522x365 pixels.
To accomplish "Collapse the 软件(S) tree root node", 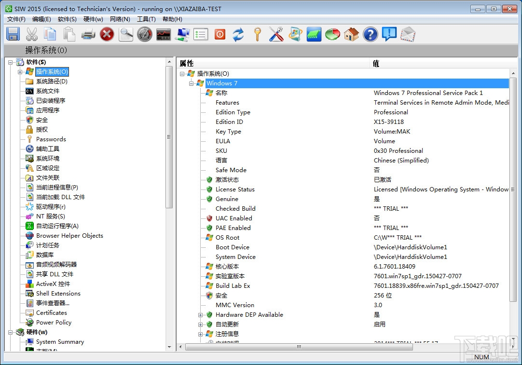I will pos(10,62).
